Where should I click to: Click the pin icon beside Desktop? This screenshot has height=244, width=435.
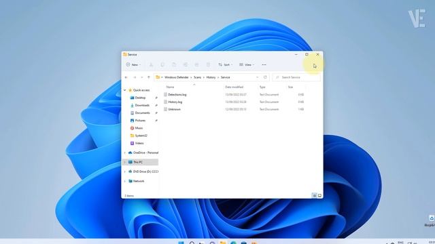click(x=156, y=98)
